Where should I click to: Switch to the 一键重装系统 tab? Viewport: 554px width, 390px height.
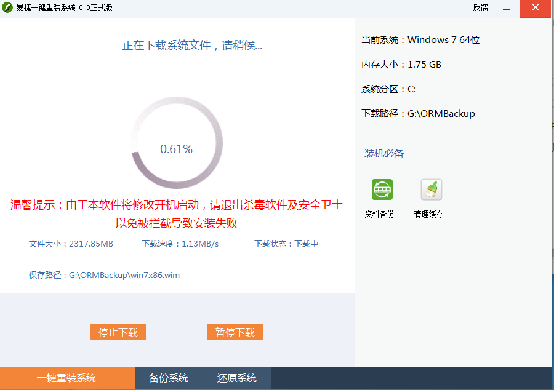(67, 378)
